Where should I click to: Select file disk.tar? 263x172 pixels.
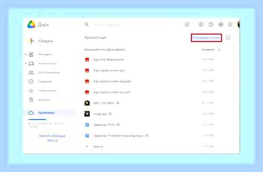pos(98,147)
